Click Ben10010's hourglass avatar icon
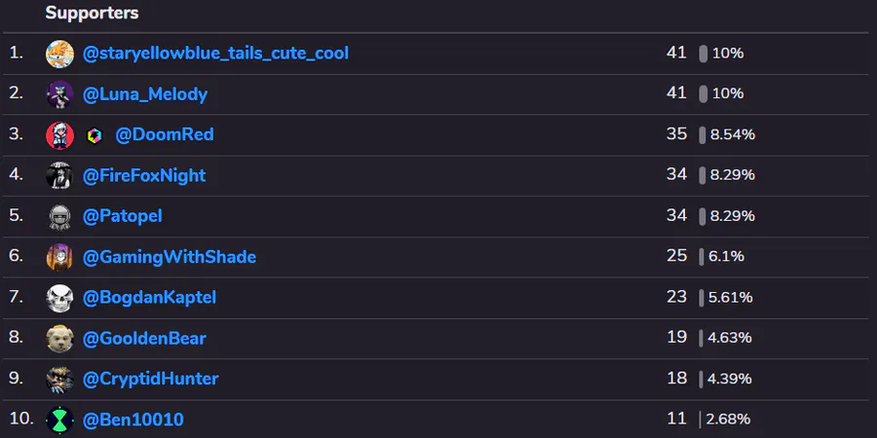 pos(60,420)
